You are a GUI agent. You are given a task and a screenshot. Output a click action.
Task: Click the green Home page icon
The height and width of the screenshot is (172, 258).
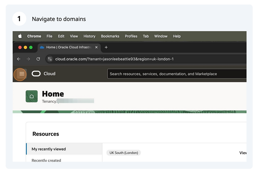point(32,96)
